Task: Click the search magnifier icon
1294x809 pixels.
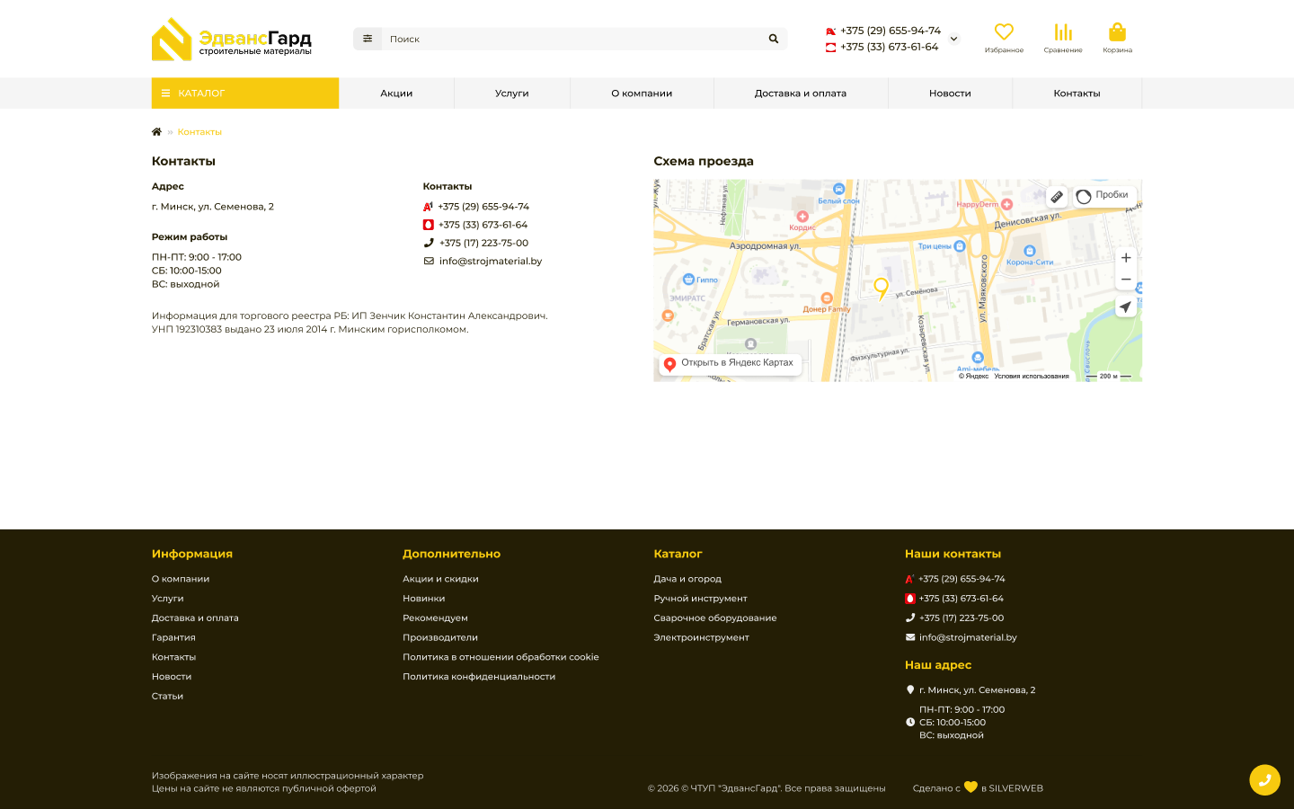Action: tap(773, 39)
